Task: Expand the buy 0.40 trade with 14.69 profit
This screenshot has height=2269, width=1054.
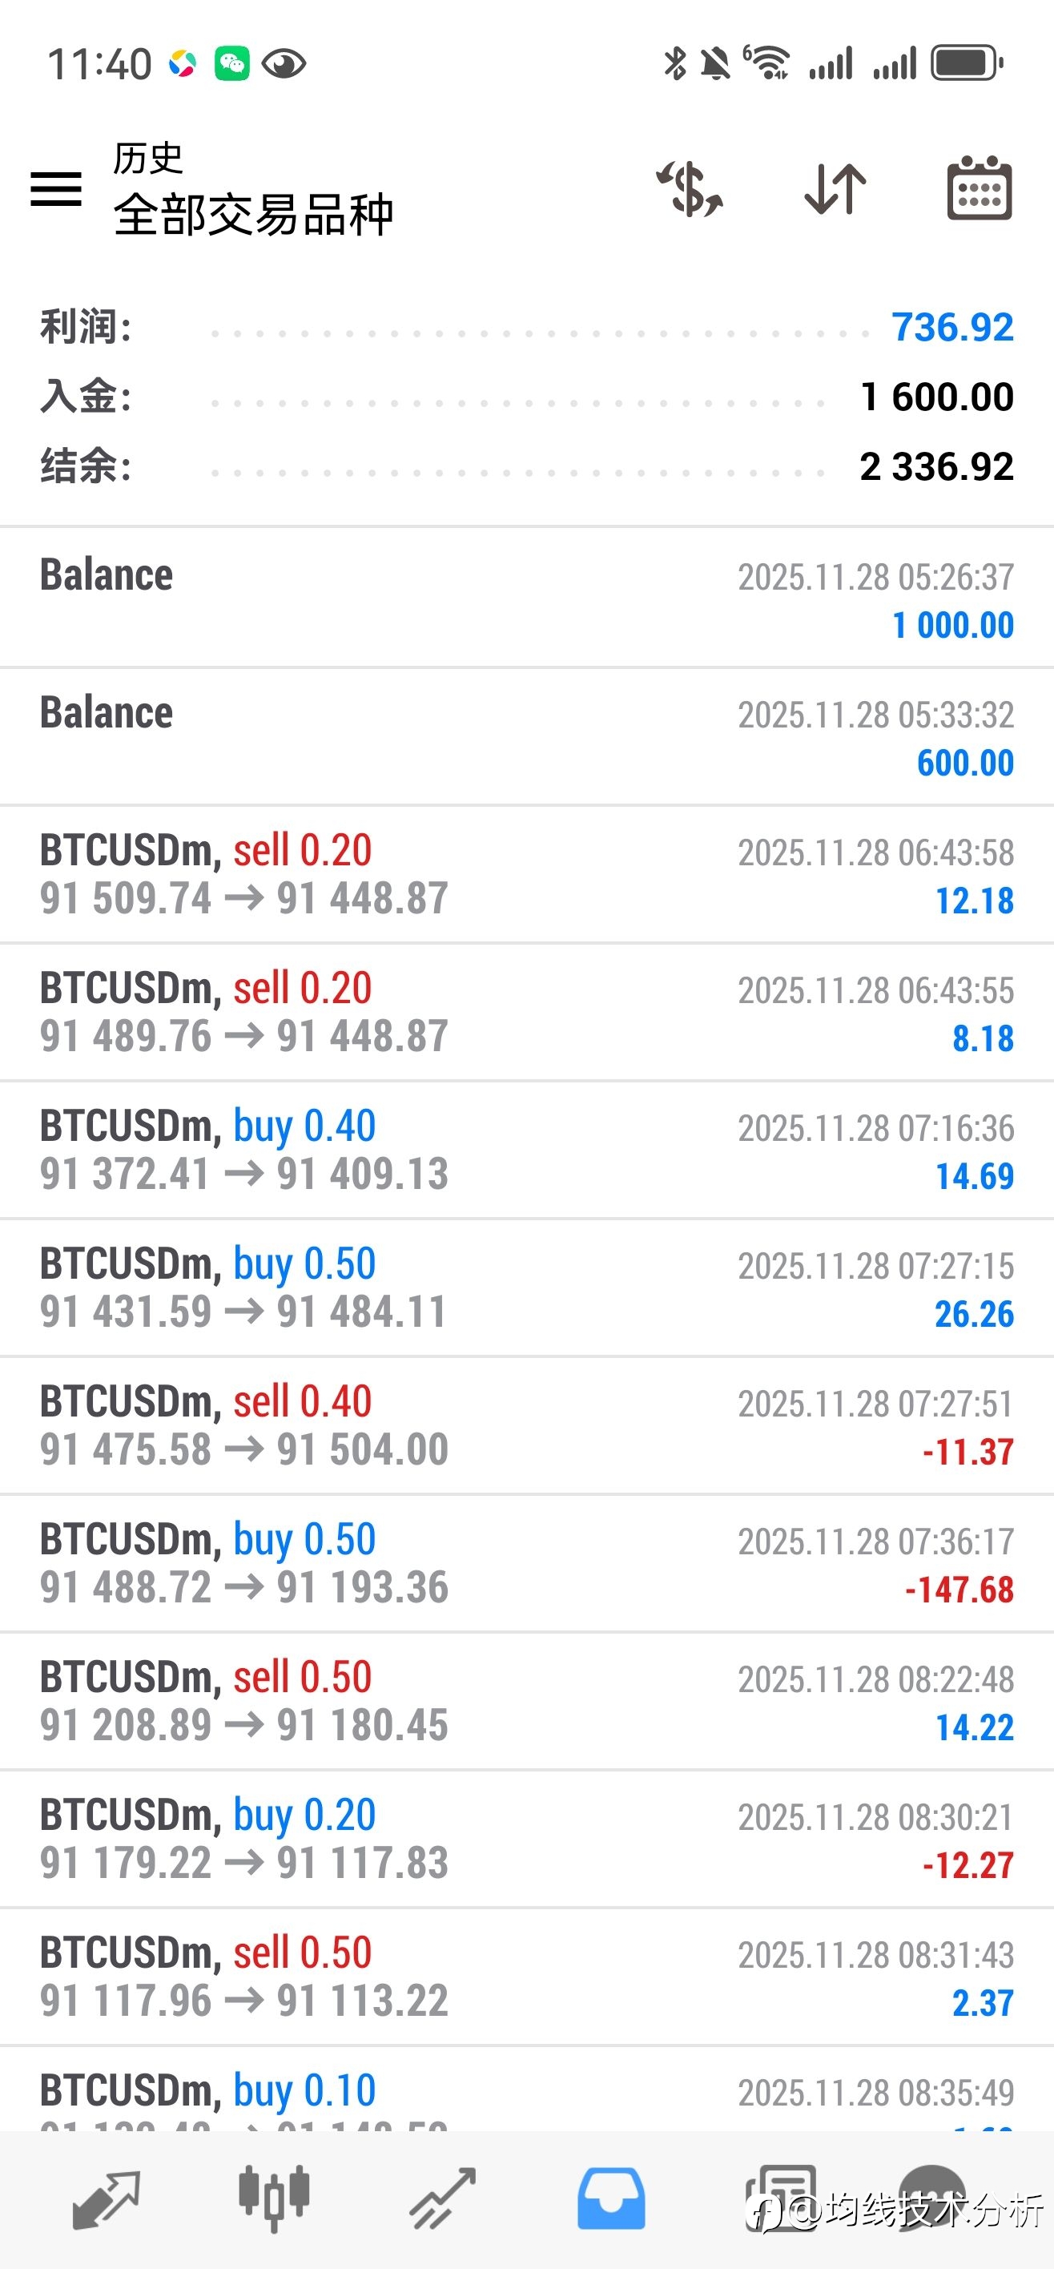Action: 526,1151
